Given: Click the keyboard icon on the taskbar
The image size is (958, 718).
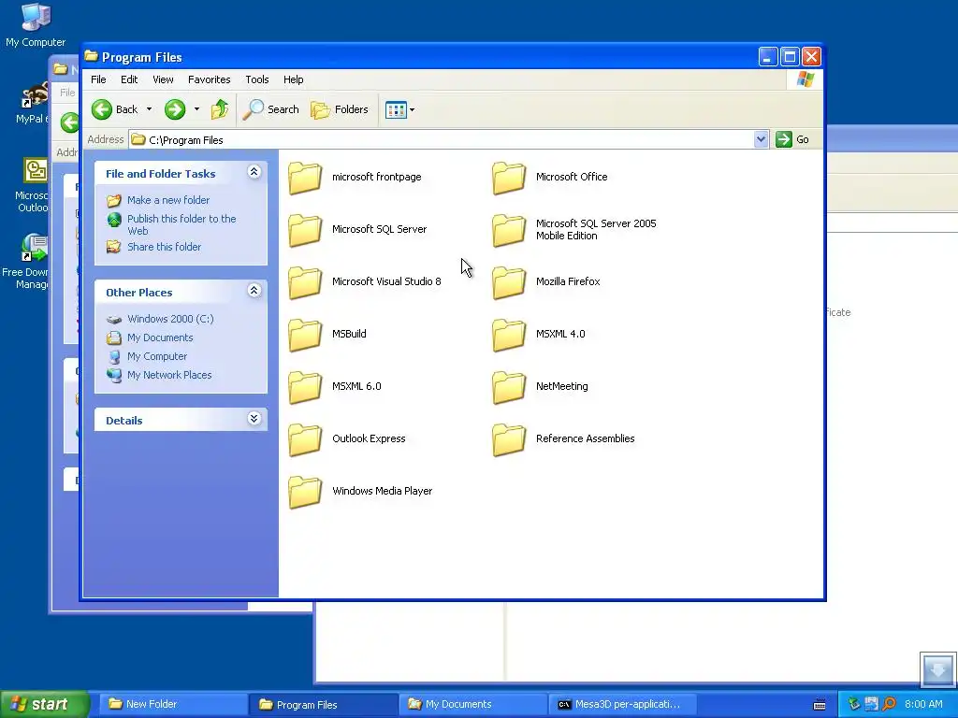Looking at the screenshot, I should 820,705.
